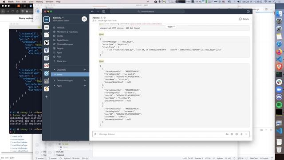
Task: Open the Edit menu
Action: pyautogui.click(x=24, y=1)
